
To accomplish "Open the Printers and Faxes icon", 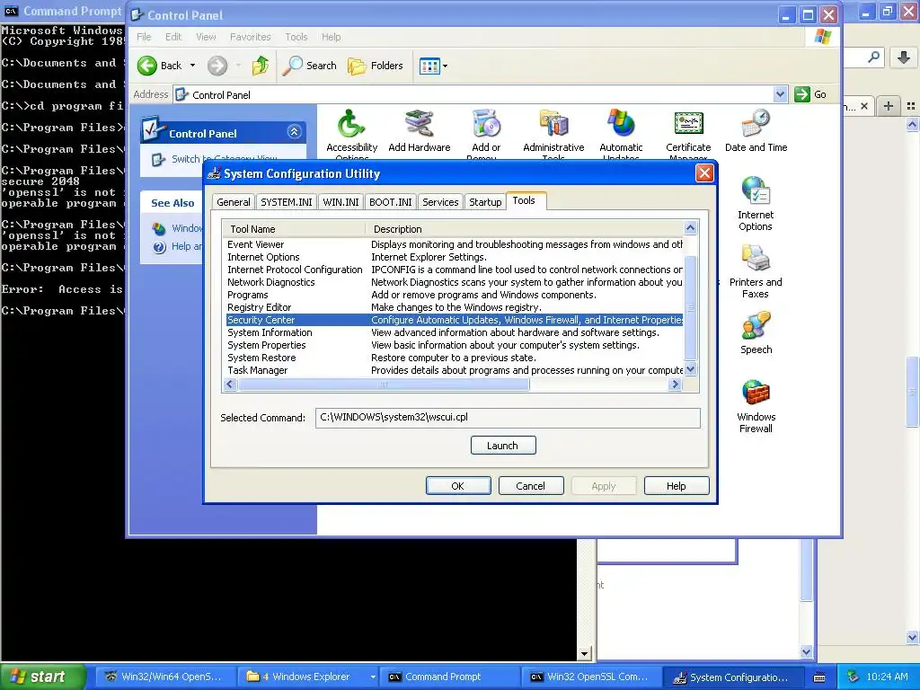I will coord(756,259).
